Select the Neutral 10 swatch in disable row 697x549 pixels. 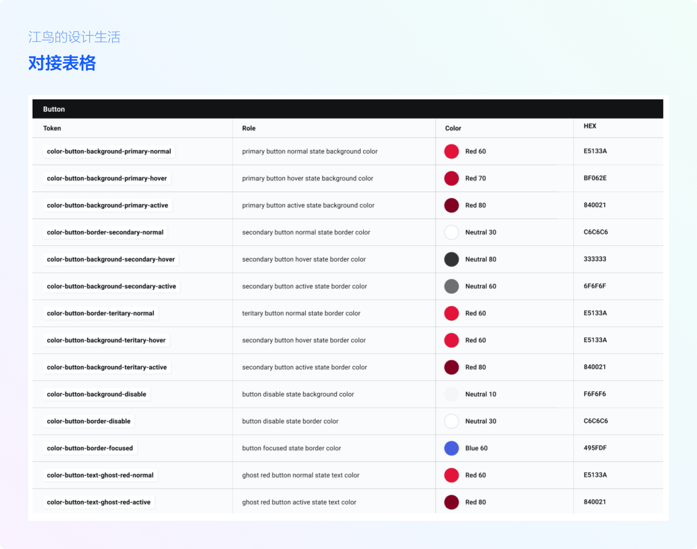[451, 394]
